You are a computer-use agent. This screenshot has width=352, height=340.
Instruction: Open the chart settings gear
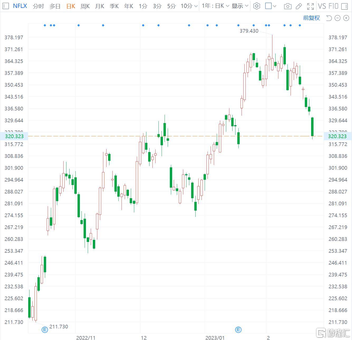257,6
